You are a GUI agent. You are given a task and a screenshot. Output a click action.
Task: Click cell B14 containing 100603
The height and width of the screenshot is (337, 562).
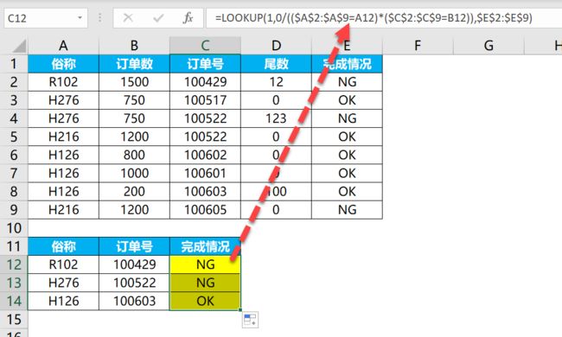pos(134,302)
